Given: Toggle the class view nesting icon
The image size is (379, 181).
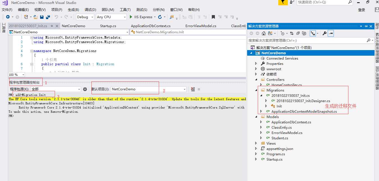Looking at the screenshot, I should point(313,34).
